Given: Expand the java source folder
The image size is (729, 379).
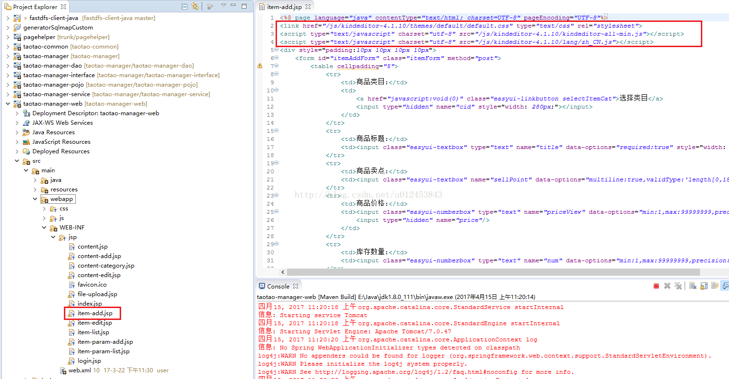Looking at the screenshot, I should tap(35, 180).
